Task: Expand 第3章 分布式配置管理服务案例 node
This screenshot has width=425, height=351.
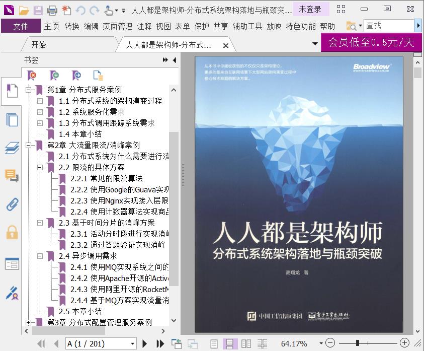Action: (29, 322)
